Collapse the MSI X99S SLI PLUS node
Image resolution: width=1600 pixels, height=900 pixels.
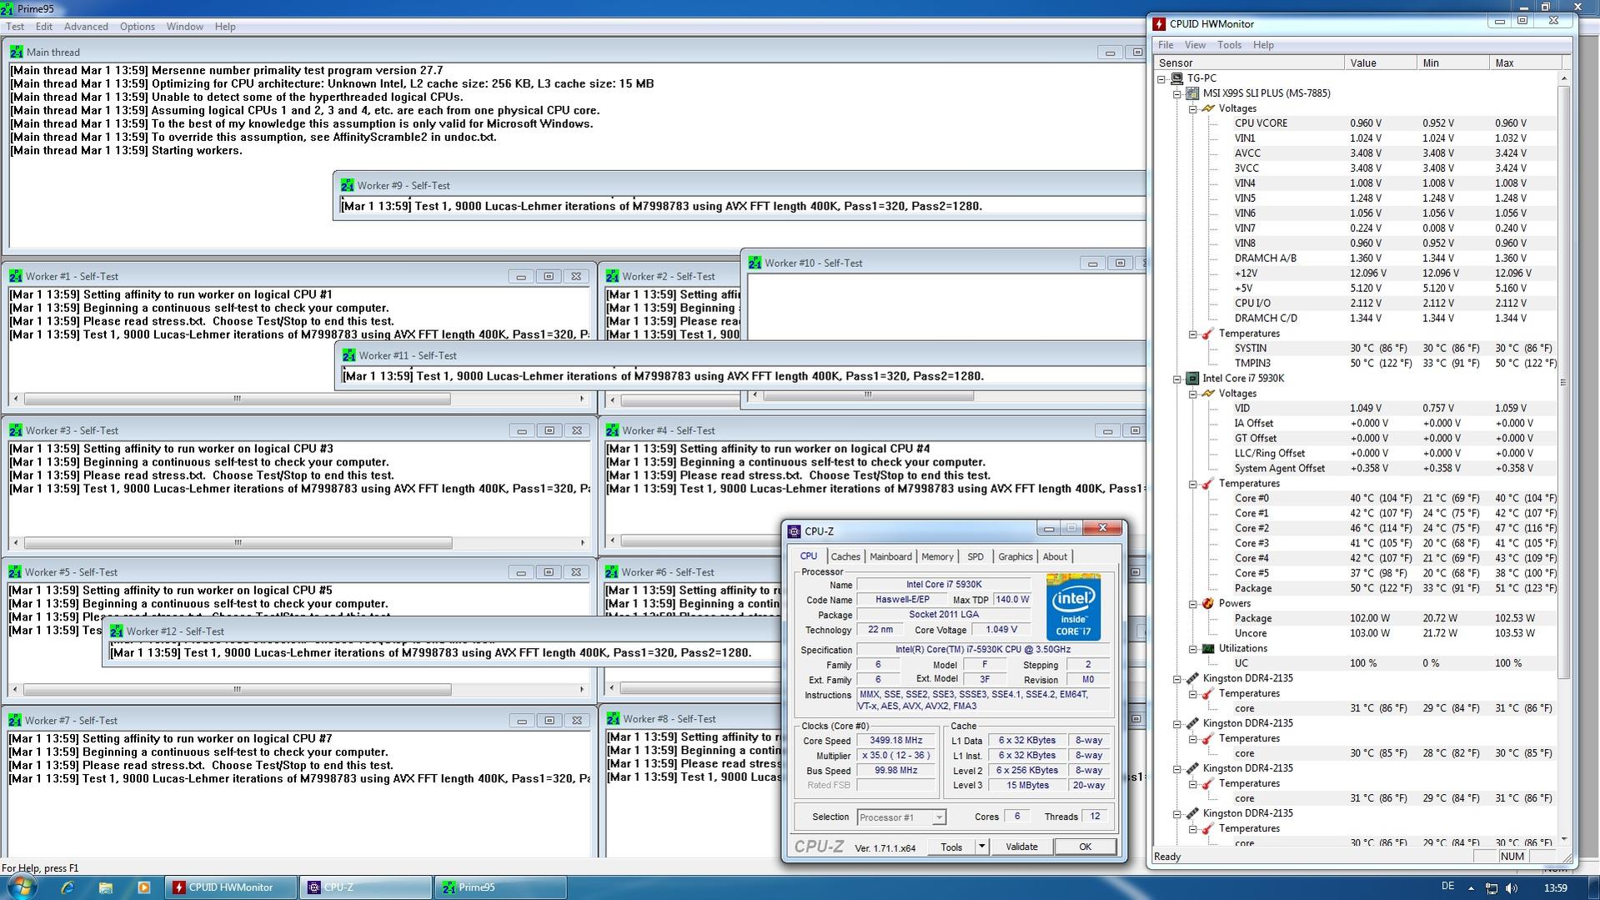point(1177,93)
